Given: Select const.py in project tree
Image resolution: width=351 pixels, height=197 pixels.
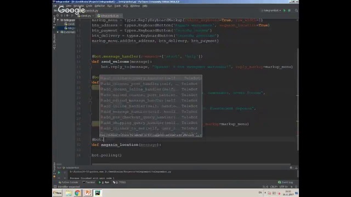Looking at the screenshot, I should pos(70,24).
